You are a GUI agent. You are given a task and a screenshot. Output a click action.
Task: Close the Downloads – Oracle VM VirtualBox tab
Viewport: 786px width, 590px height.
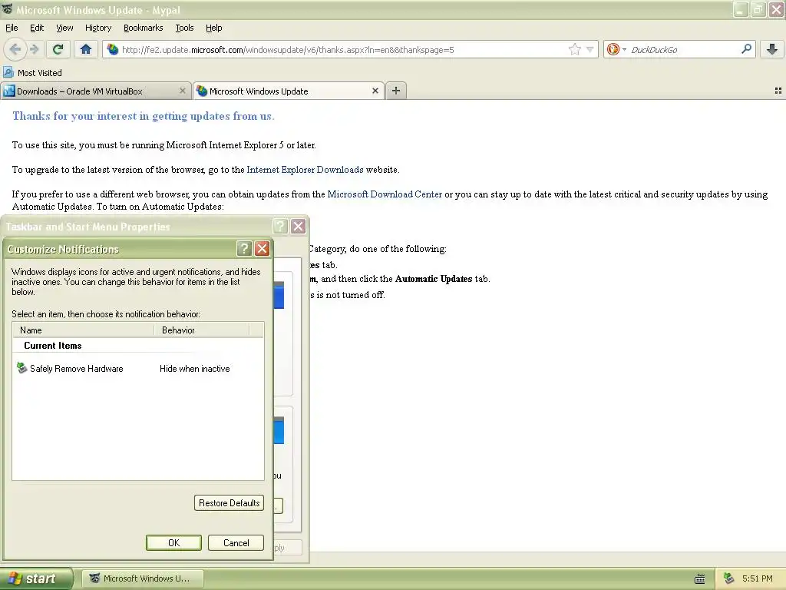(183, 91)
